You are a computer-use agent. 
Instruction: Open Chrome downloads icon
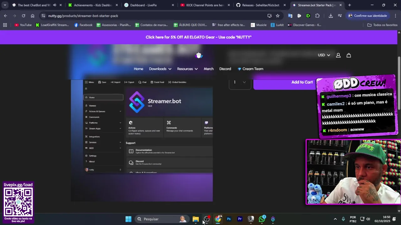click(x=331, y=16)
